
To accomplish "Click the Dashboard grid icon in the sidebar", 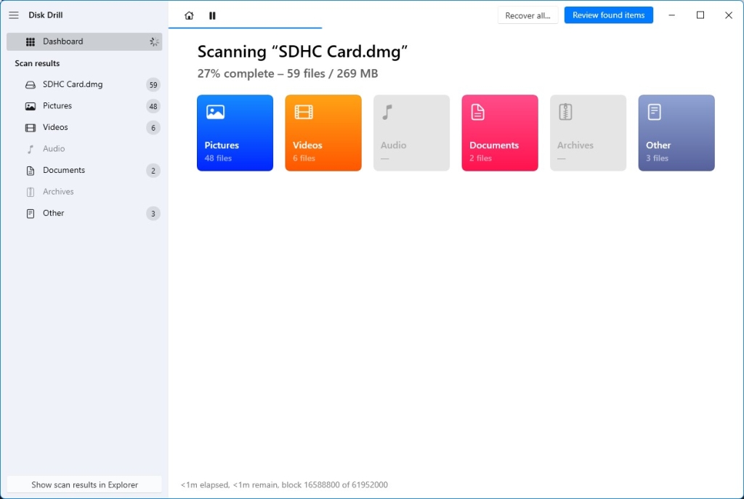I will pos(29,41).
